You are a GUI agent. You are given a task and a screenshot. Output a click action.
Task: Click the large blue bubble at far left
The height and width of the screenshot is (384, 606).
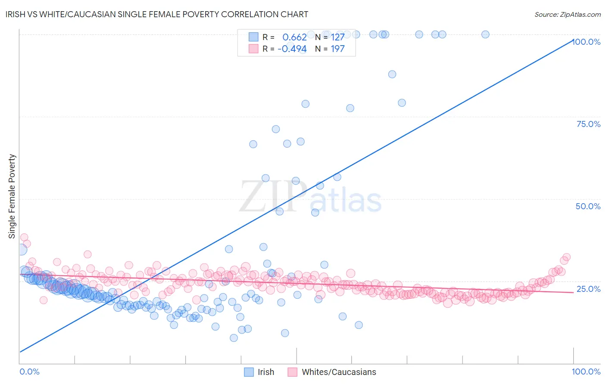click(21, 249)
